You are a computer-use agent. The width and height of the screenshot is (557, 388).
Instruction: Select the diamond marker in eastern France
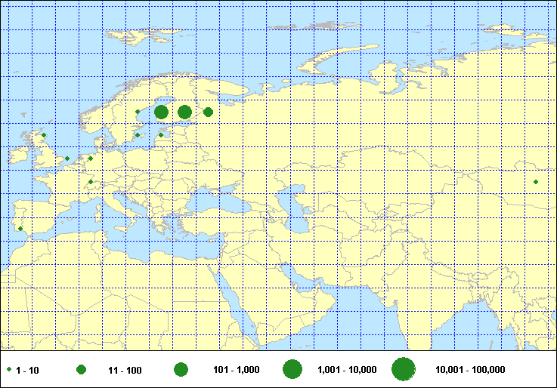coord(91,181)
